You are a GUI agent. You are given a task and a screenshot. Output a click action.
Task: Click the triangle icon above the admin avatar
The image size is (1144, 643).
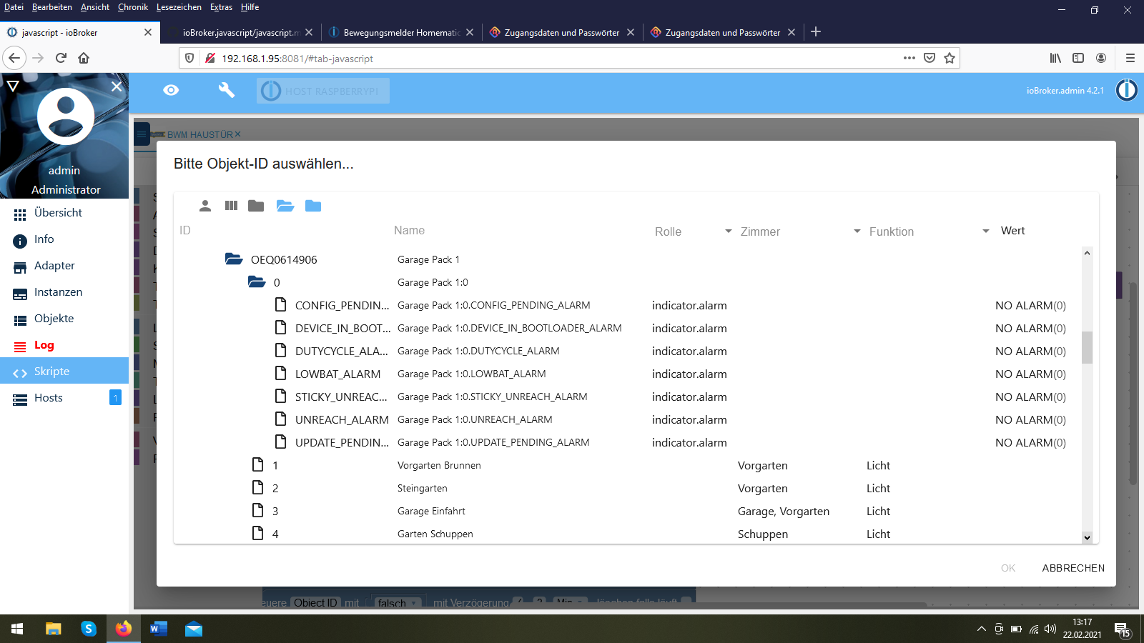point(13,86)
